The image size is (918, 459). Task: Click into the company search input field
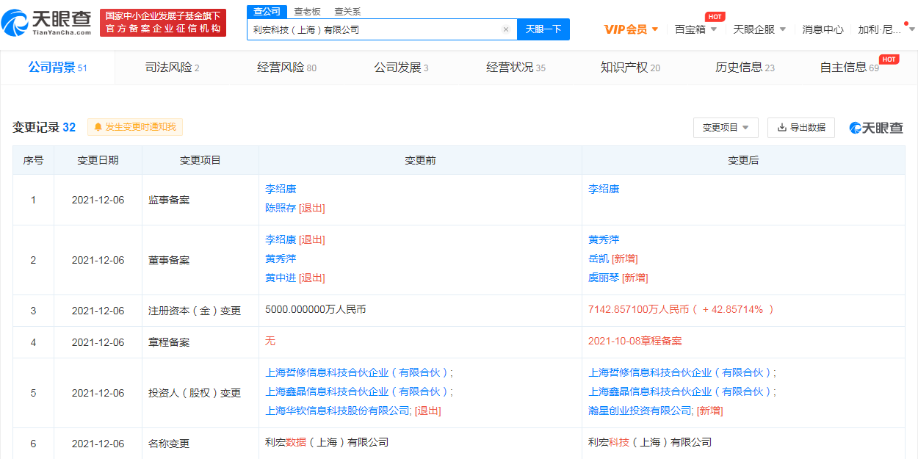point(375,29)
